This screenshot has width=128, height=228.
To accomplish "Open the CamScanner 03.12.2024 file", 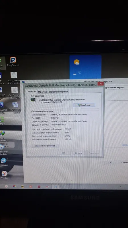I will 14,93.
